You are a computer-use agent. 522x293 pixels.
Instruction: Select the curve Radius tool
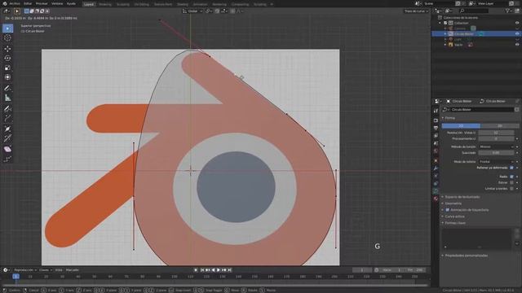click(7, 129)
